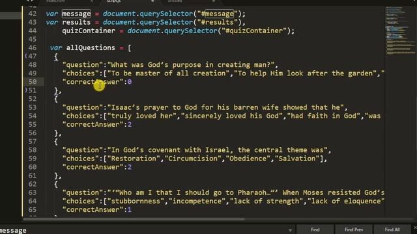Viewport: 417px width, 234px height.
Task: Click the '#message' selector string on line 42
Action: [x=217, y=14]
